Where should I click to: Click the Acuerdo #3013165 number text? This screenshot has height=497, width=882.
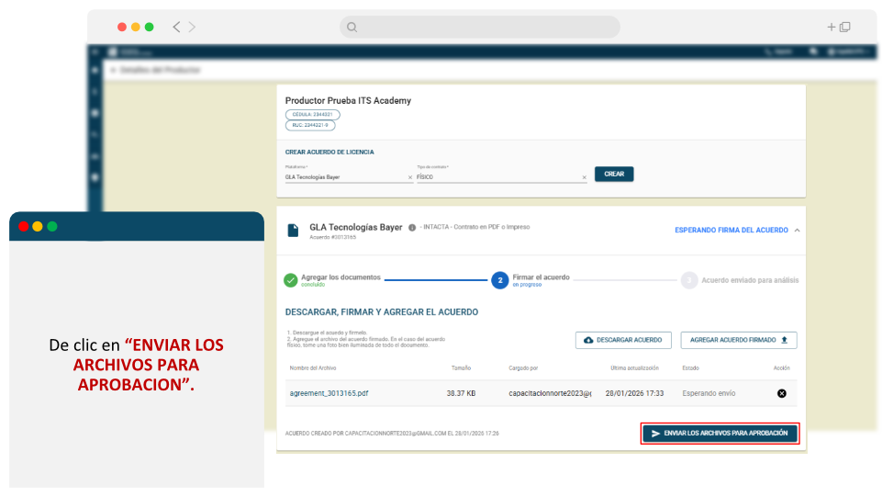tap(333, 238)
